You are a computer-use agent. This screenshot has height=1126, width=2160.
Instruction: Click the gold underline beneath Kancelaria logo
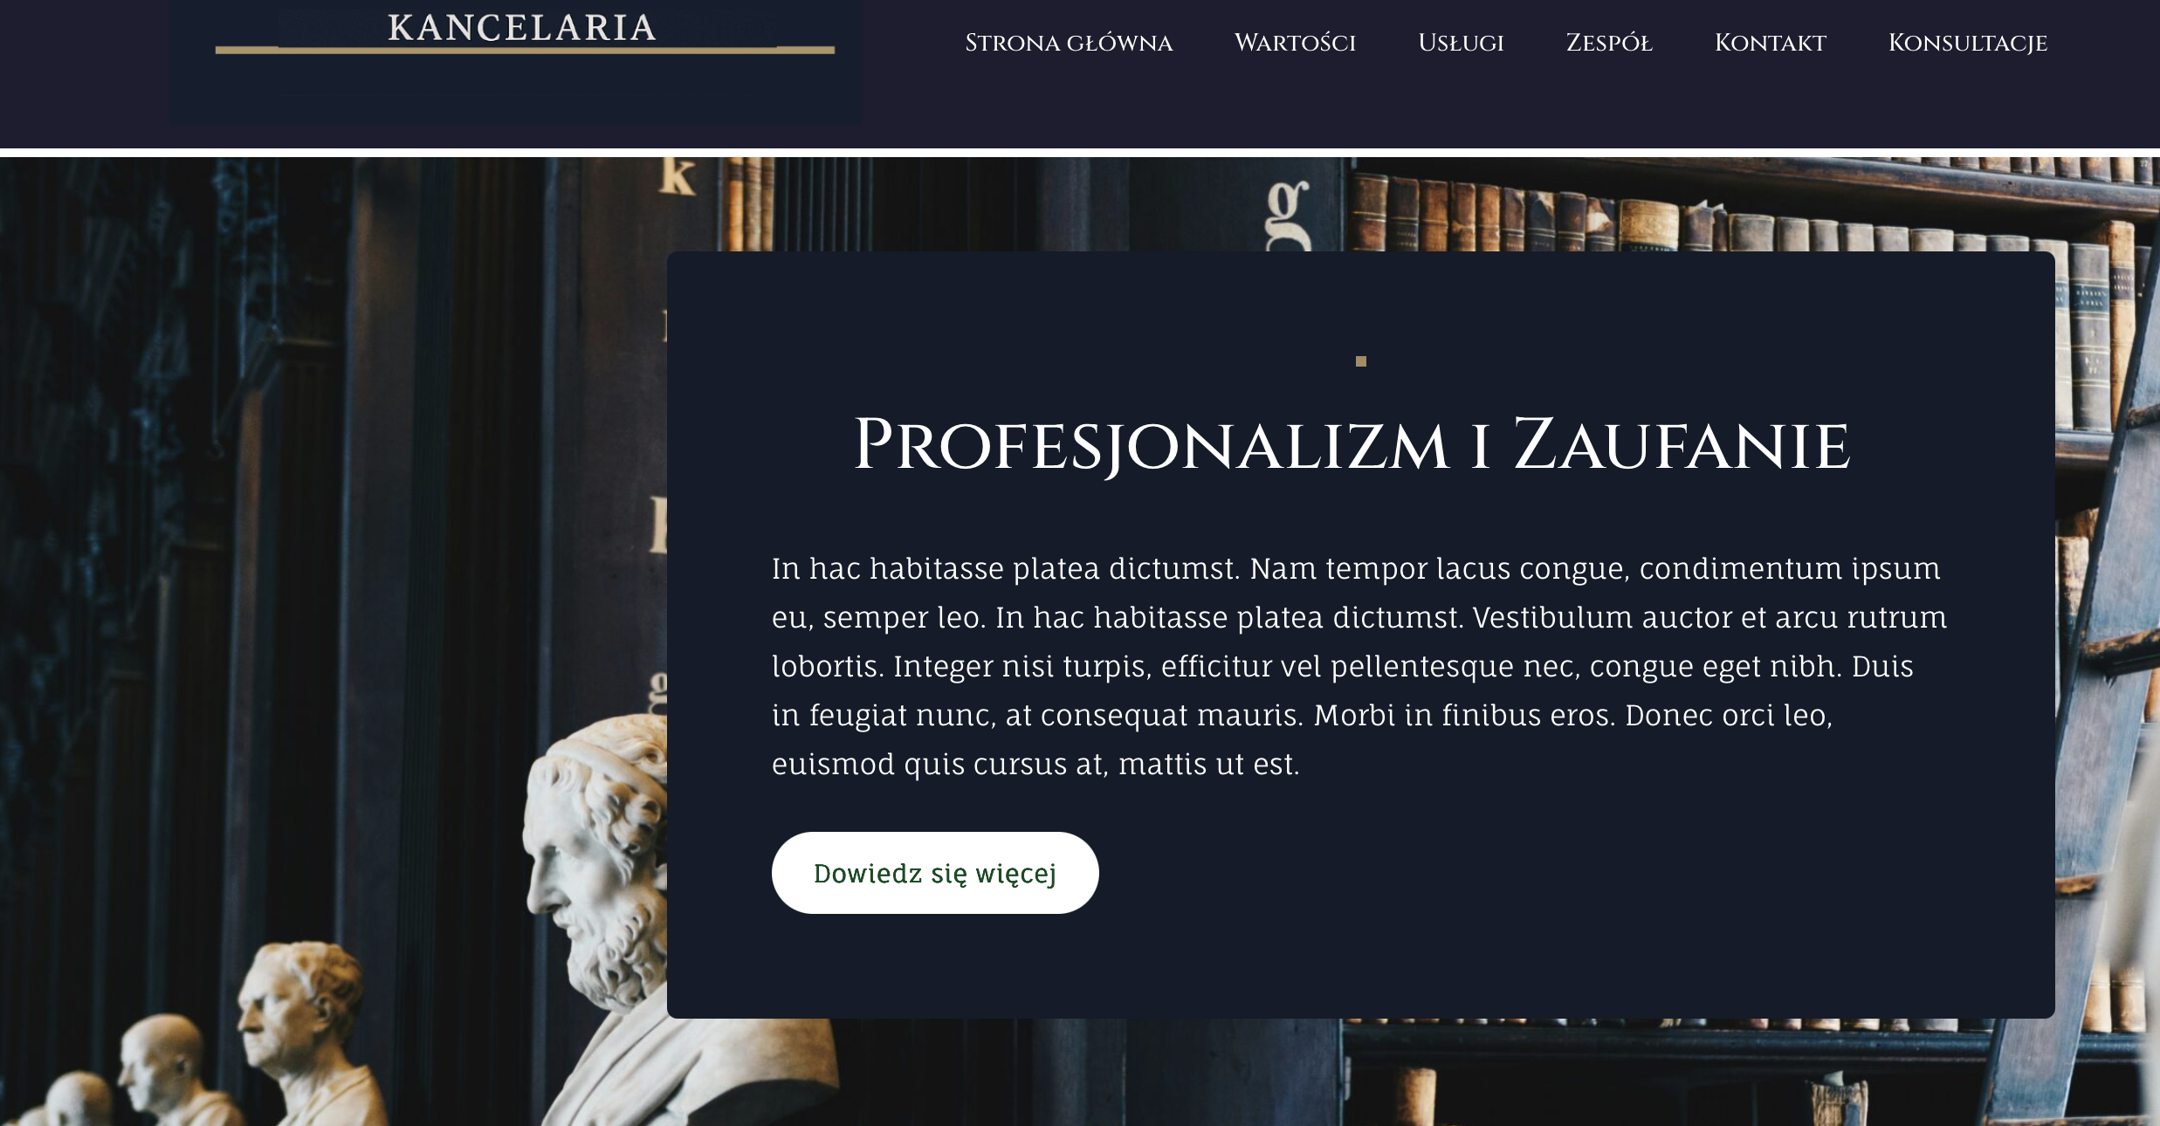pos(525,50)
